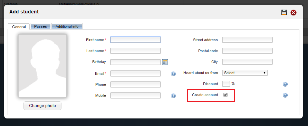Click the help icon beside Create account

click(285, 95)
